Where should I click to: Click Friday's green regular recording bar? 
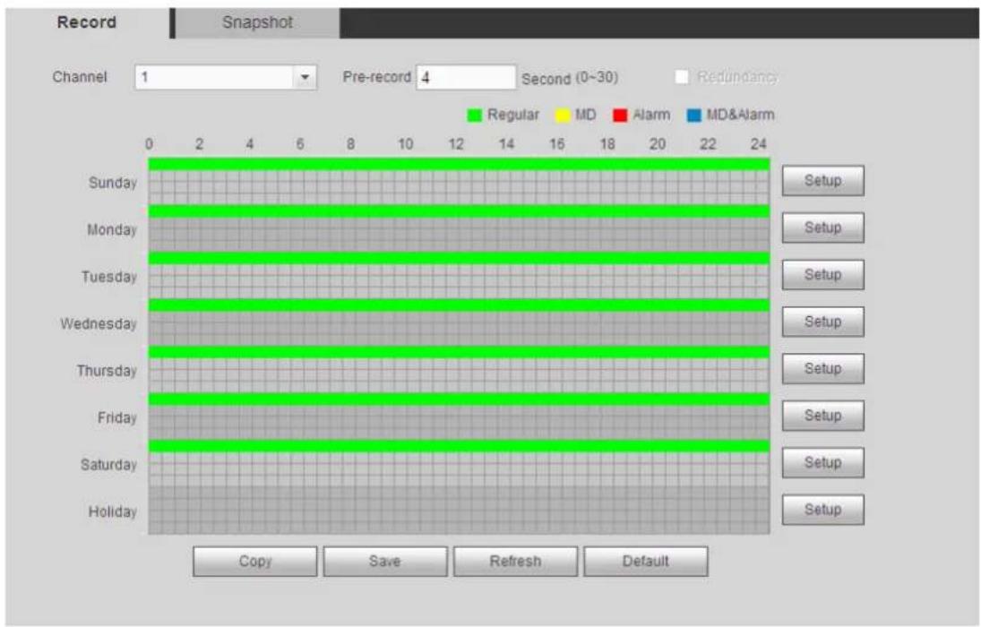(x=460, y=399)
